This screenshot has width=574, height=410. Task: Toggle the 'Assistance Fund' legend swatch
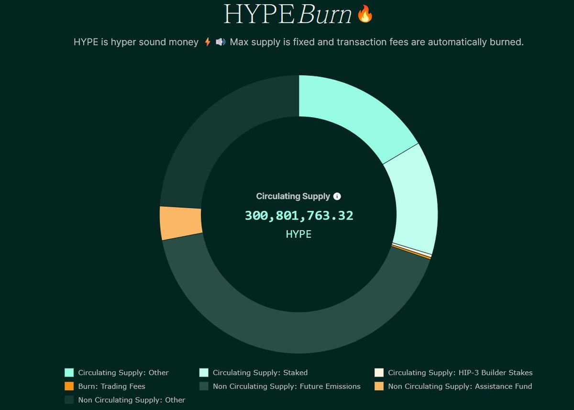point(379,386)
